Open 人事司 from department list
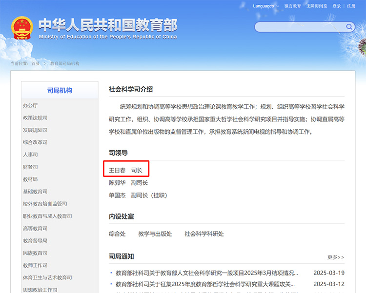Image resolution: width=366 pixels, height=293 pixels. 30,155
